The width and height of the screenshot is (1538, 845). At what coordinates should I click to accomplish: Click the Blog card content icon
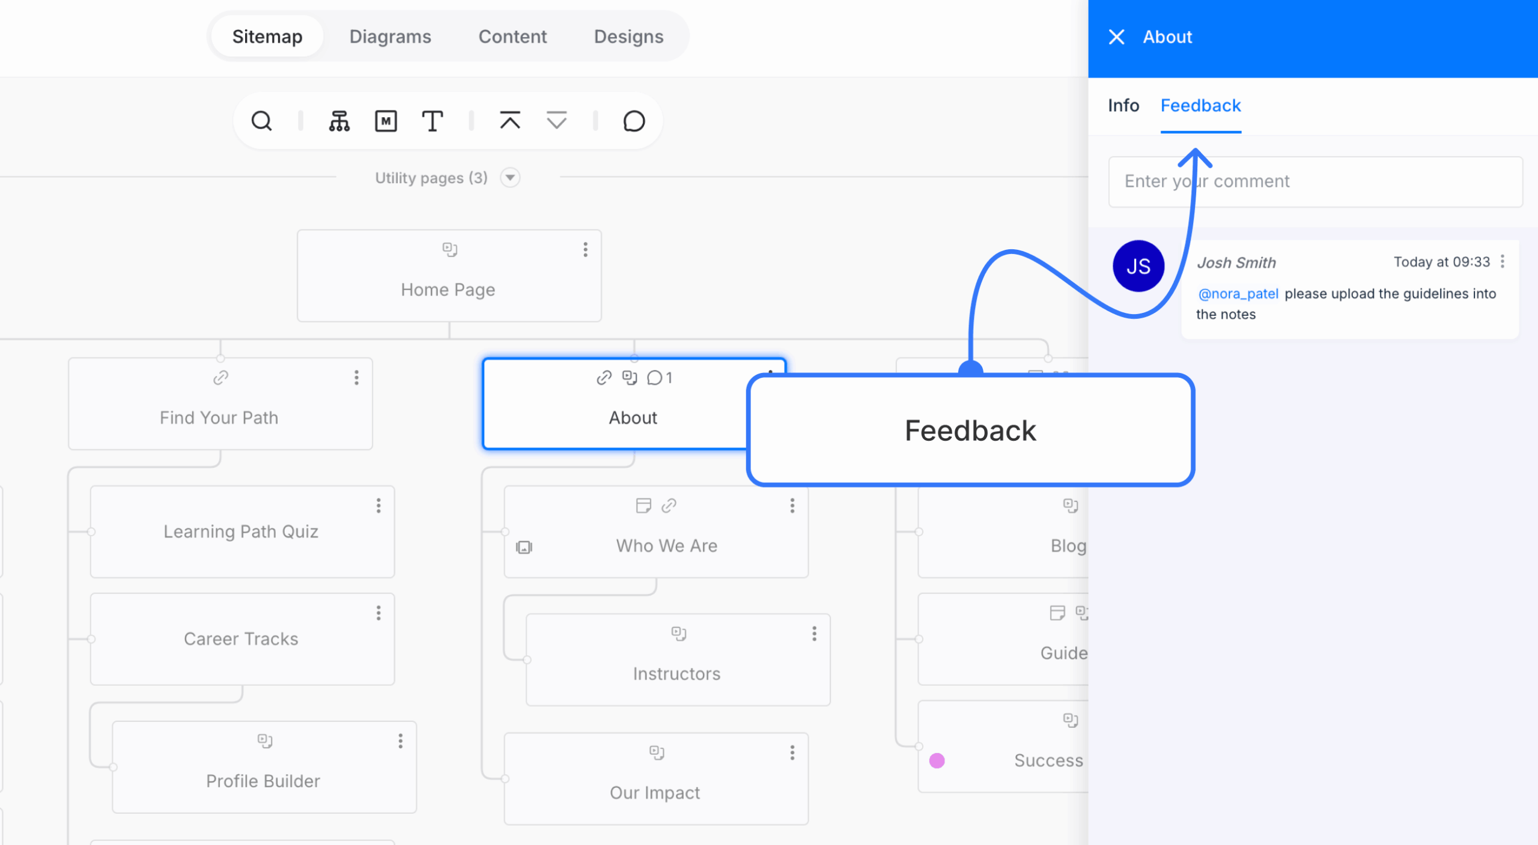tap(1071, 505)
